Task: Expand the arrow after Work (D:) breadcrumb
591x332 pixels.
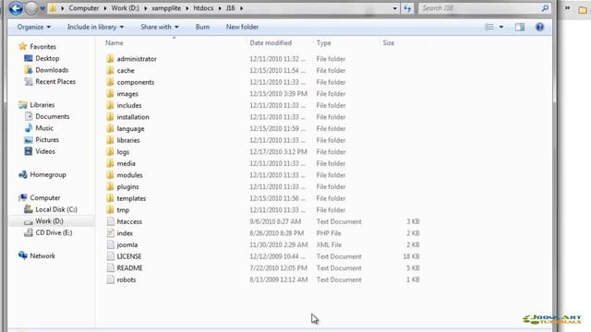Action: (x=146, y=8)
